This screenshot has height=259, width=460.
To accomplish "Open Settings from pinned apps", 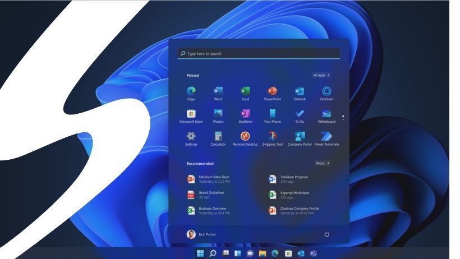I will click(191, 138).
